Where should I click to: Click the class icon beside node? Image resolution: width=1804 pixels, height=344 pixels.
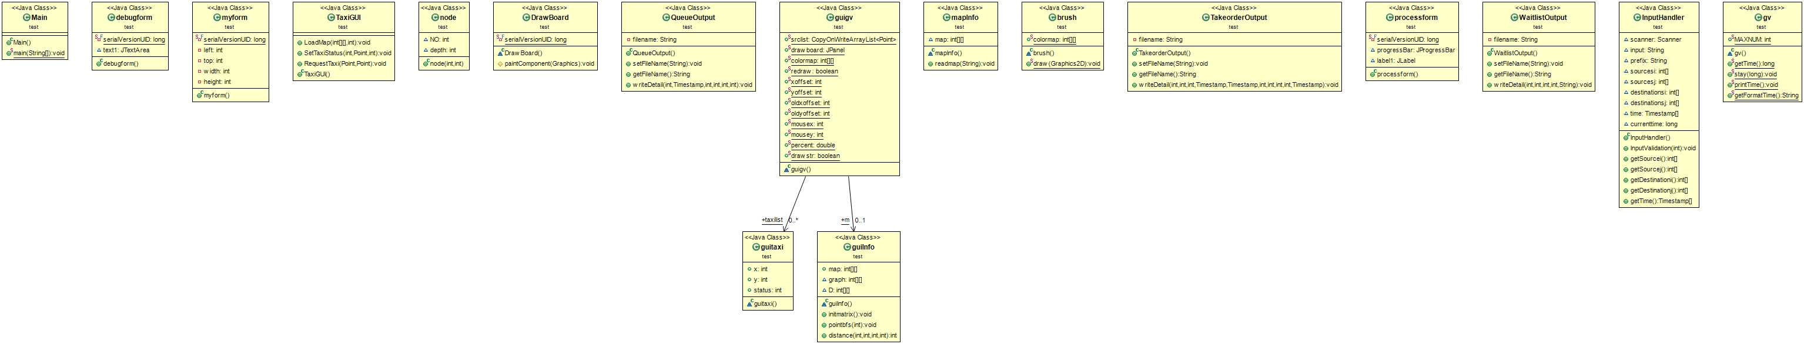point(434,18)
